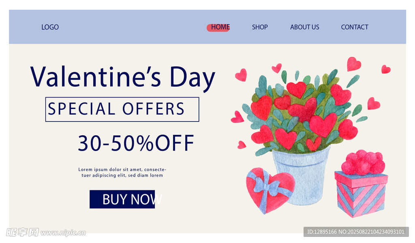The image size is (415, 243).
Task: Click the Lorem ipsum description paragraph
Action: point(122,173)
